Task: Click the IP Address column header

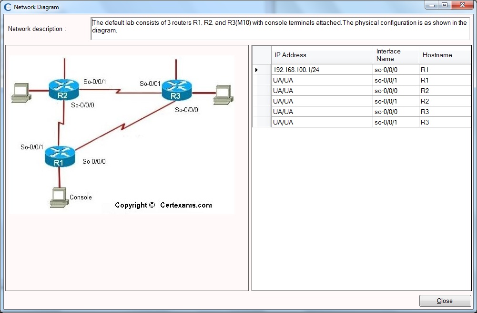Action: click(x=291, y=55)
